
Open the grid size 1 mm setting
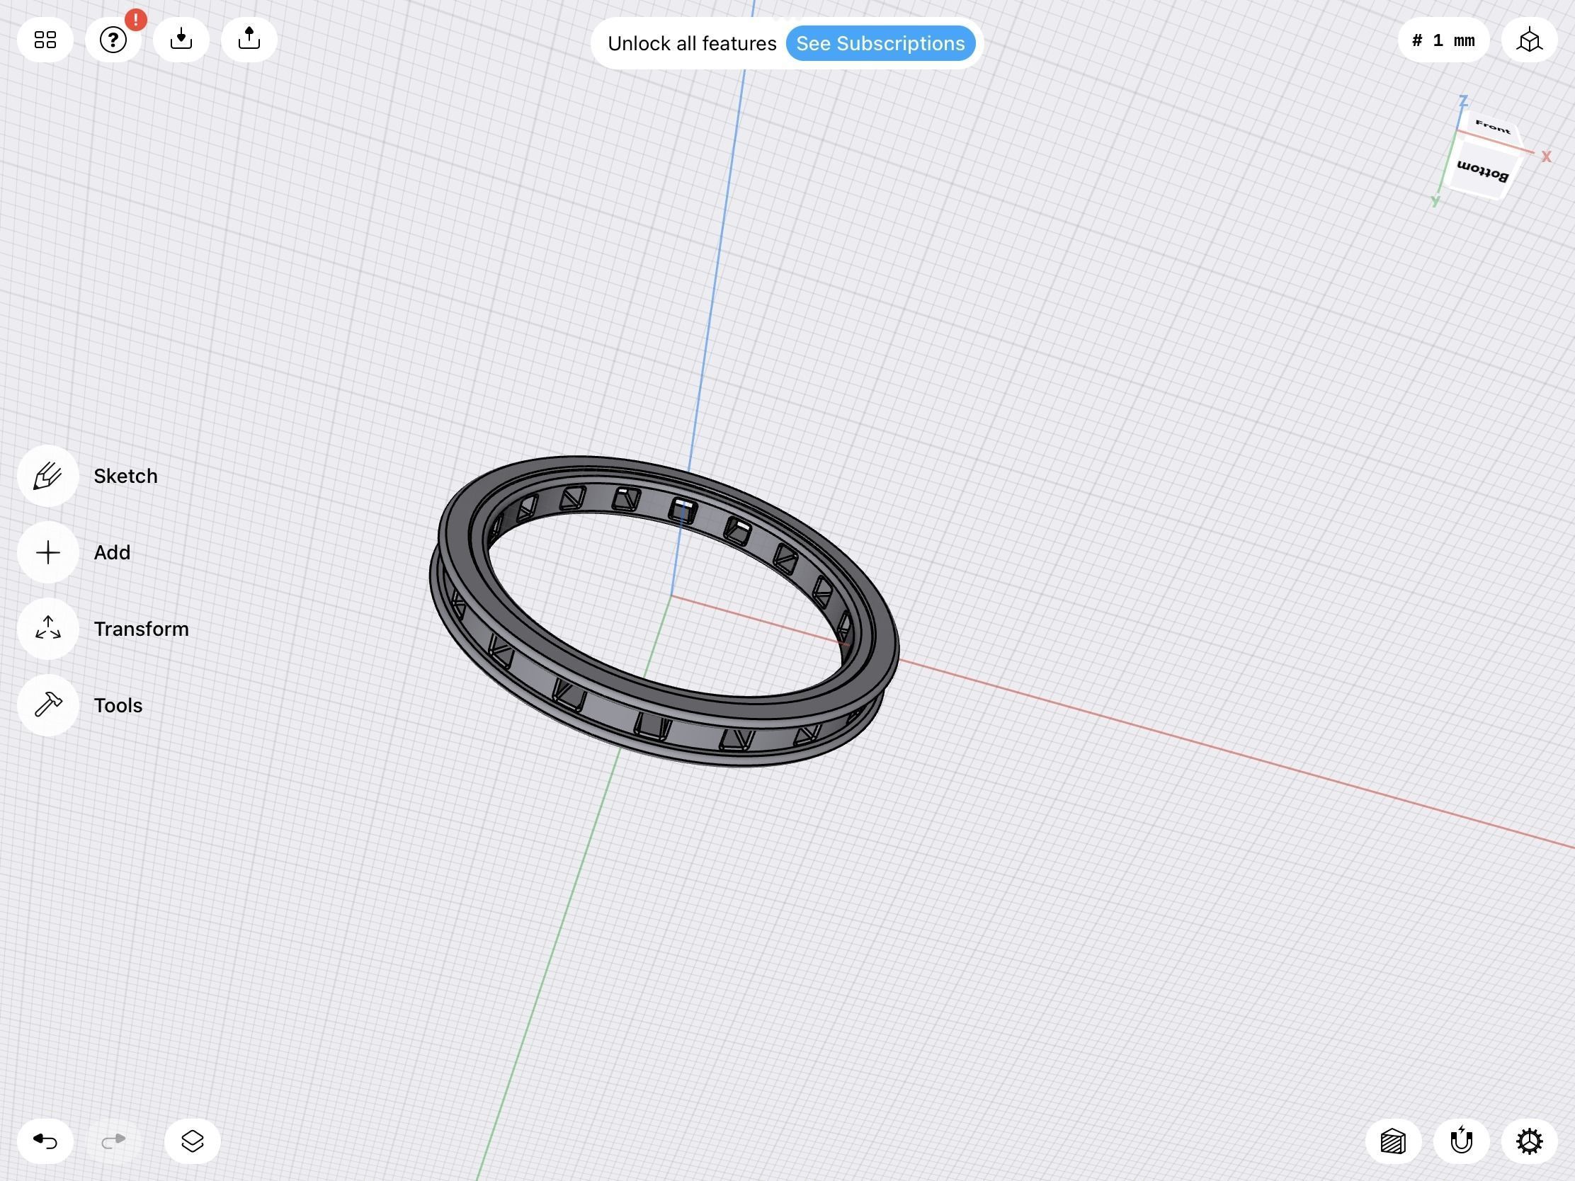click(x=1443, y=40)
